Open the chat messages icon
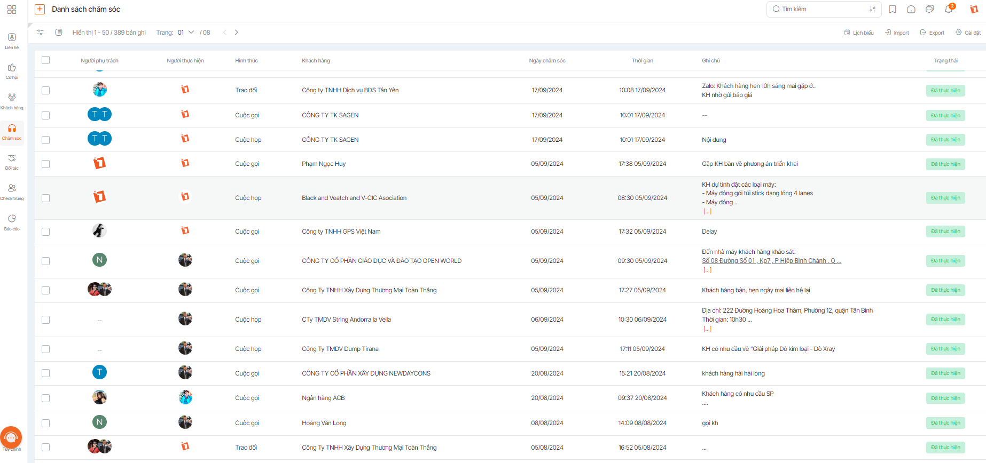986x463 pixels. point(930,9)
